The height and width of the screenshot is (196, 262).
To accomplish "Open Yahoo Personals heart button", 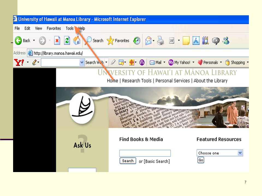I will click(x=208, y=62).
